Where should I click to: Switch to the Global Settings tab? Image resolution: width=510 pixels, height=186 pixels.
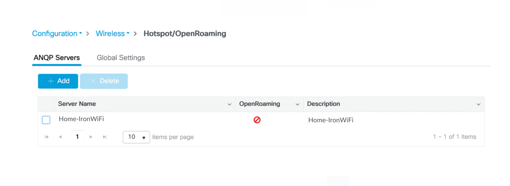(x=121, y=58)
